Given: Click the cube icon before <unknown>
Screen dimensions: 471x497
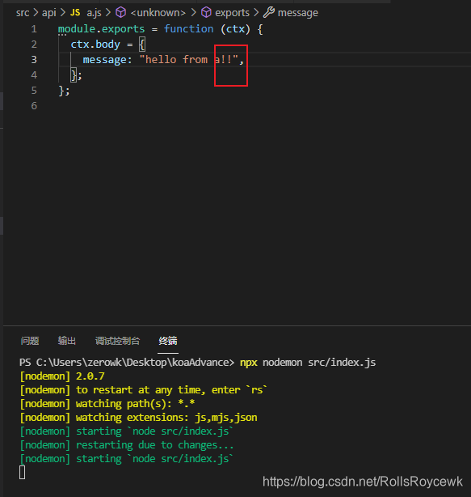Looking at the screenshot, I should click(121, 13).
